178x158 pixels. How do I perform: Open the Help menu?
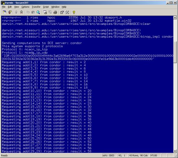64,7
